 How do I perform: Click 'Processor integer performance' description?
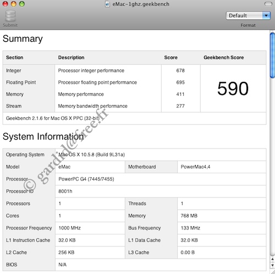pos(91,70)
